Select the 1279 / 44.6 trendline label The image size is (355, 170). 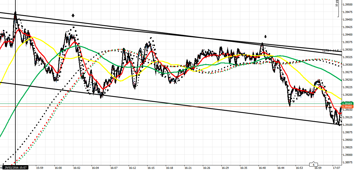(x=332, y=51)
